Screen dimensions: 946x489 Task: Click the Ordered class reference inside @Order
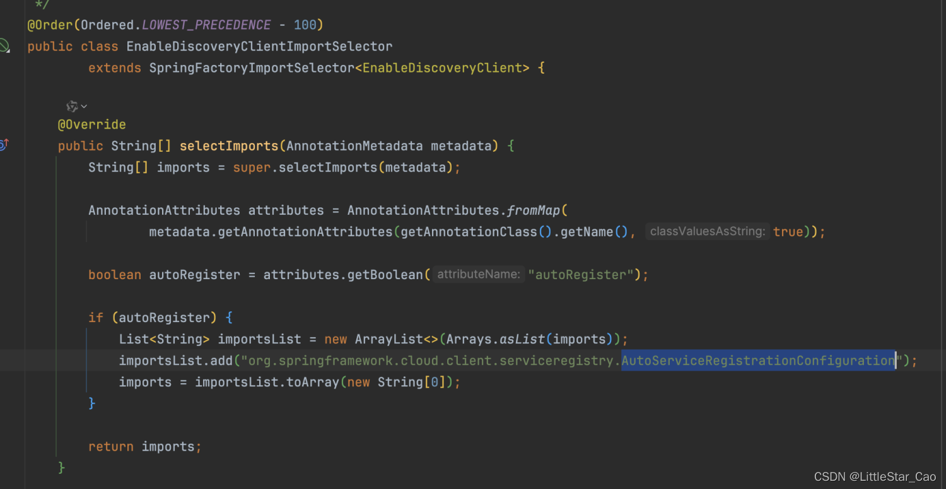coord(108,25)
